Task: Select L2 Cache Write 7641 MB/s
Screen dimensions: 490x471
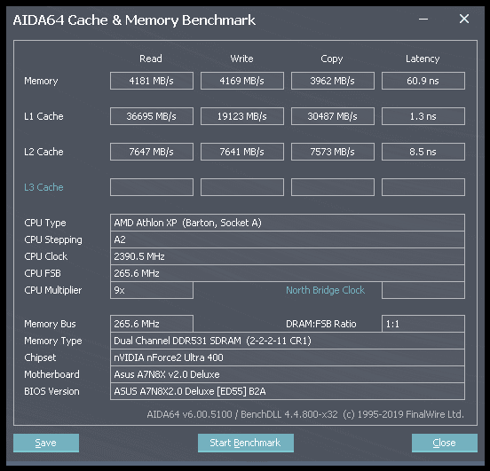Action: coord(242,152)
